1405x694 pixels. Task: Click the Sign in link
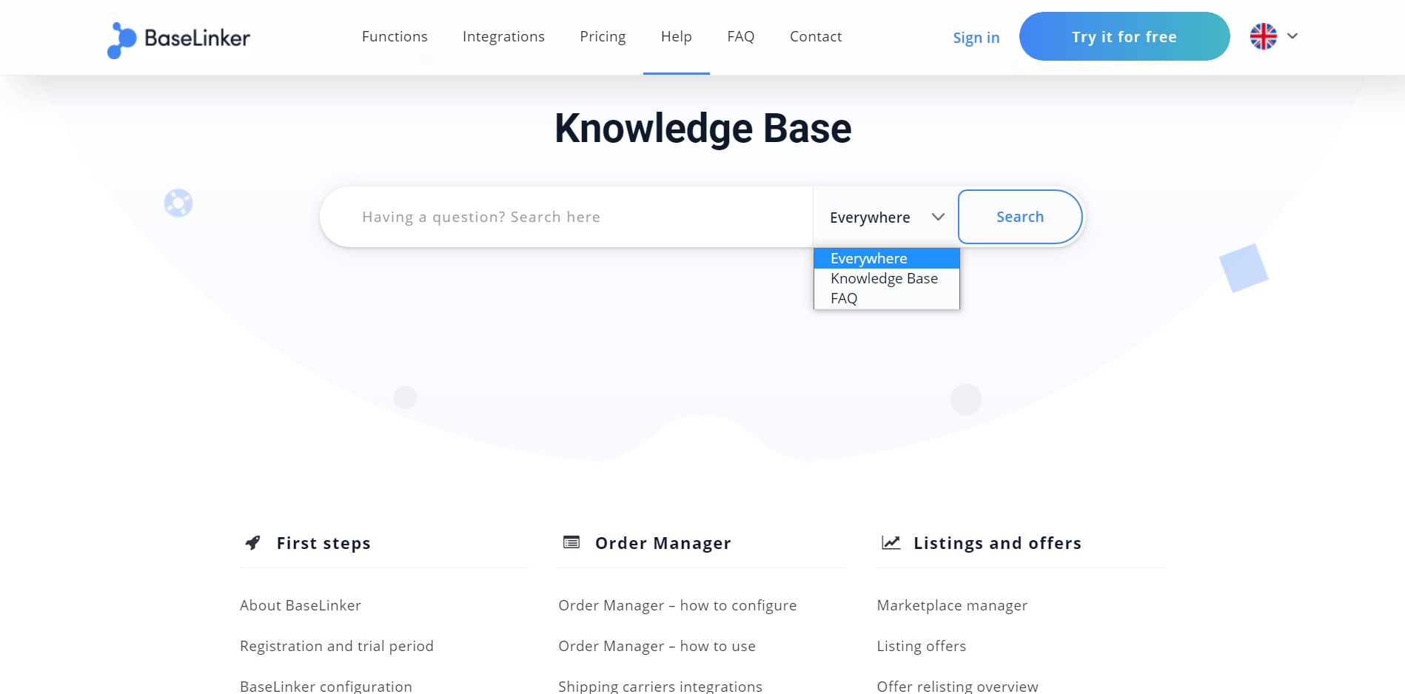[x=976, y=38]
